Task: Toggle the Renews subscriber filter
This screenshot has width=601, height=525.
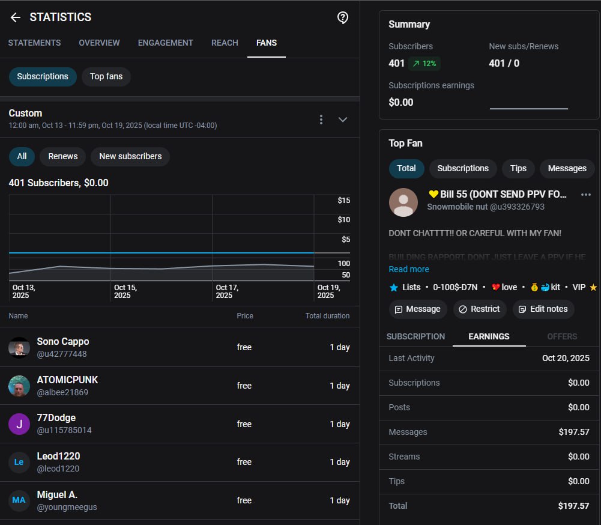Action: [63, 156]
